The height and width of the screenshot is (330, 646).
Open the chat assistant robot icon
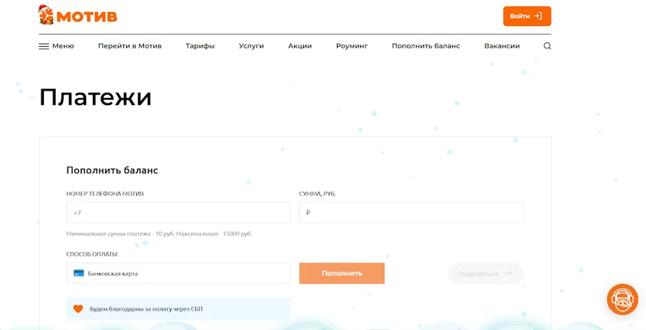click(x=622, y=300)
